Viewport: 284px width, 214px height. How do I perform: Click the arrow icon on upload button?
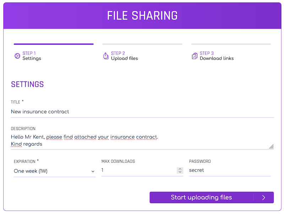[x=264, y=198]
